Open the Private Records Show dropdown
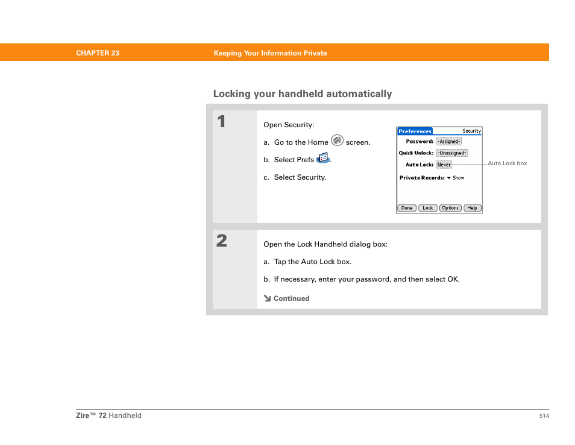This screenshot has height=445, width=575. (456, 178)
